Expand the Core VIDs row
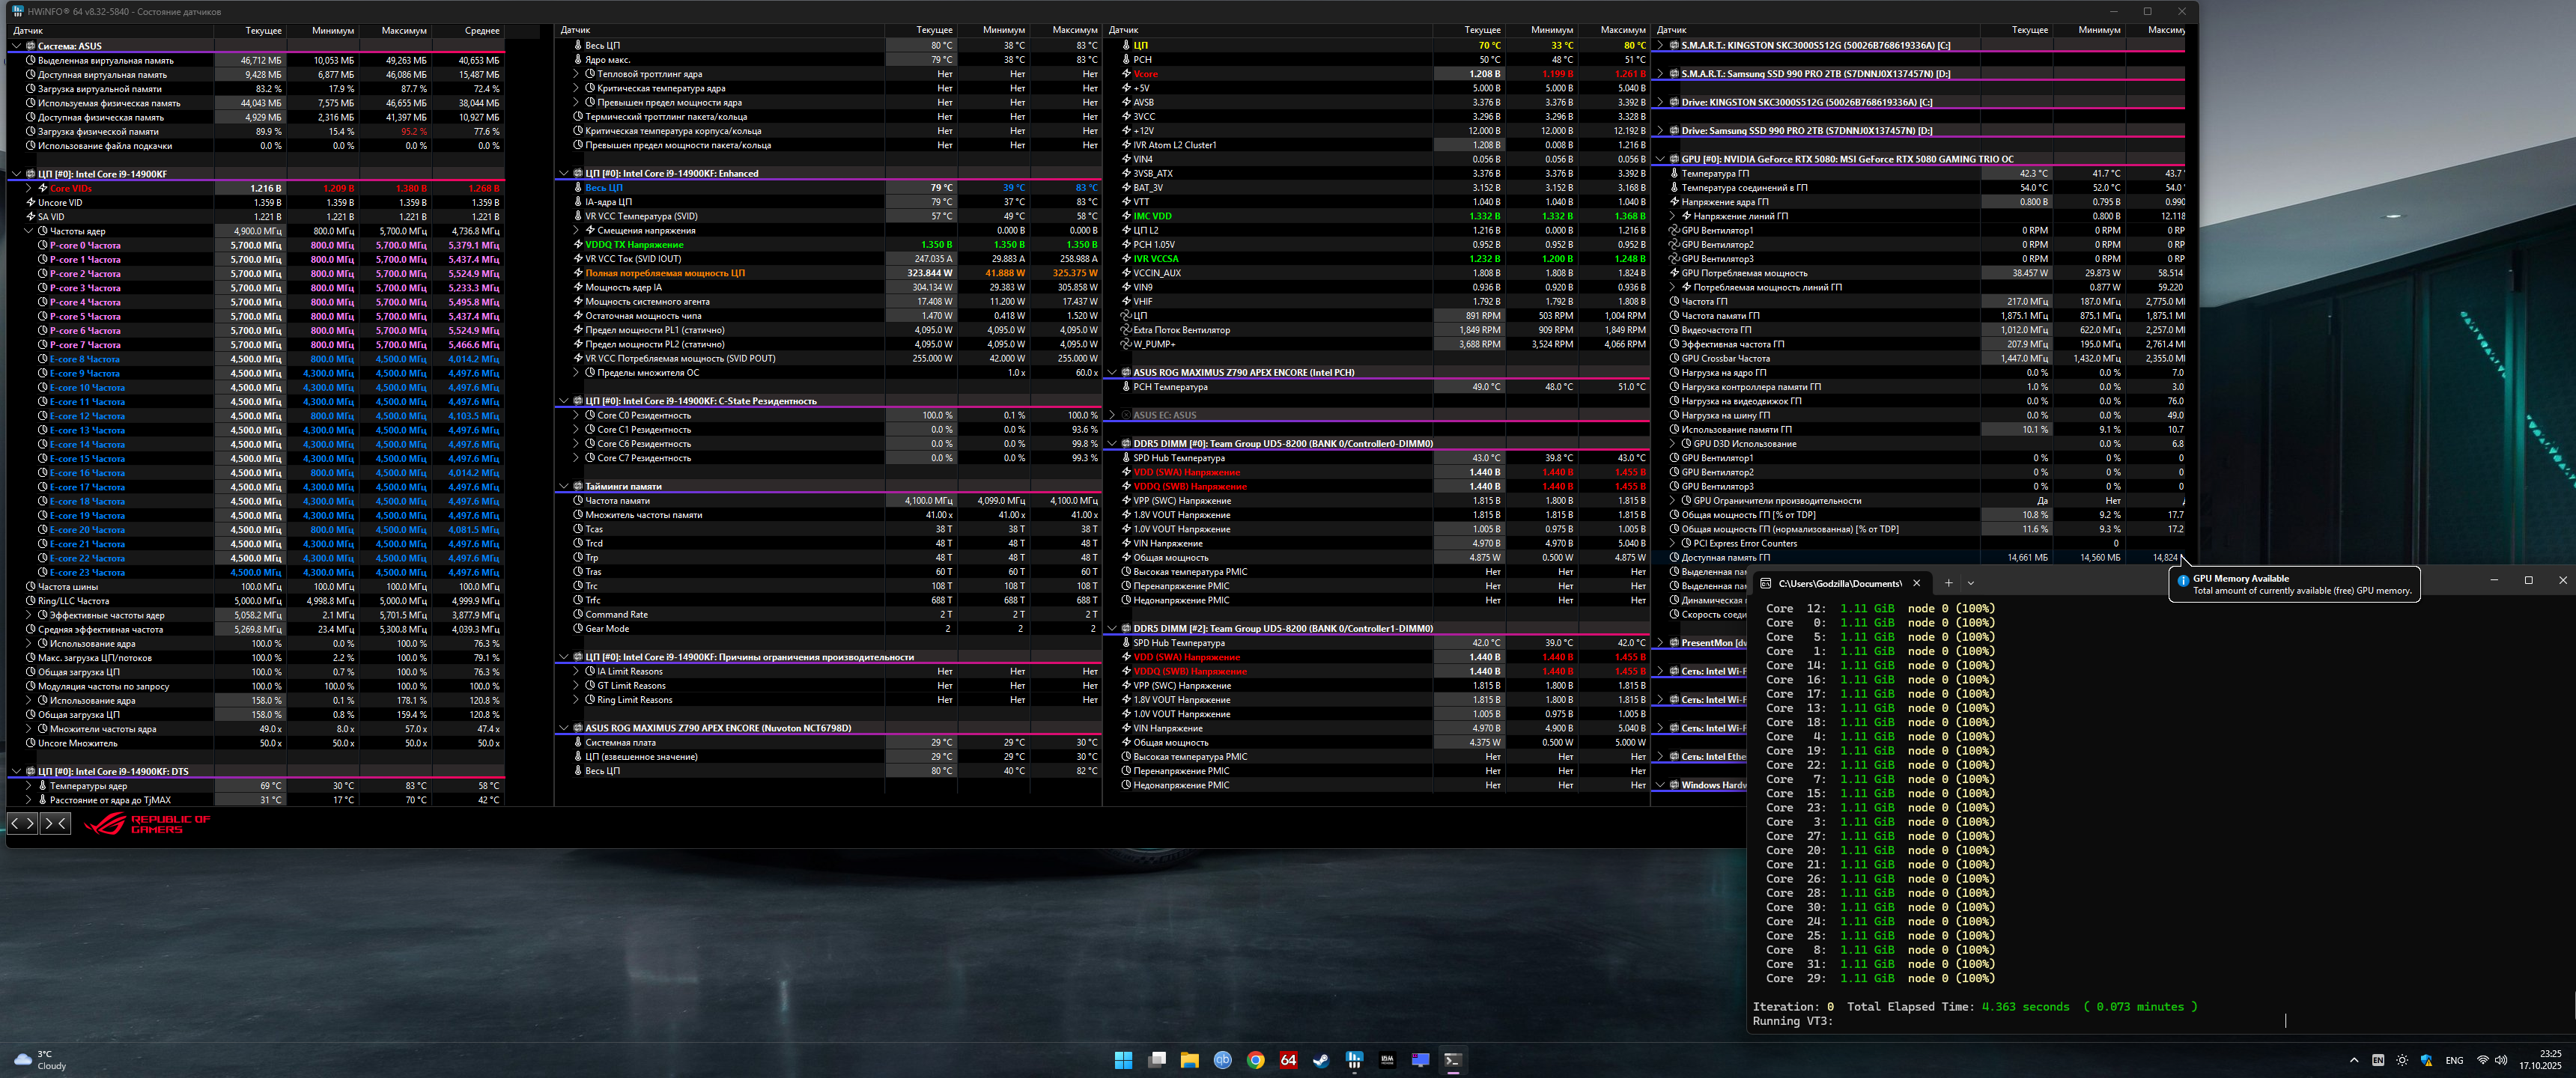This screenshot has height=1078, width=2576. tap(29, 188)
